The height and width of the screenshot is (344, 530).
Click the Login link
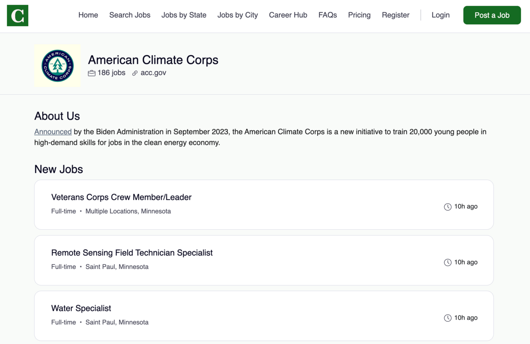tap(441, 15)
